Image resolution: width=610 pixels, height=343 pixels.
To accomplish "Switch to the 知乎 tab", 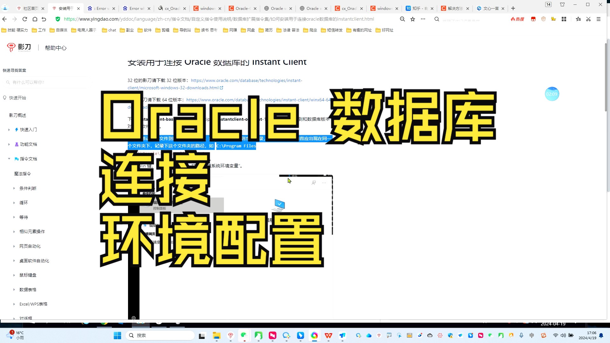I will pos(419,9).
